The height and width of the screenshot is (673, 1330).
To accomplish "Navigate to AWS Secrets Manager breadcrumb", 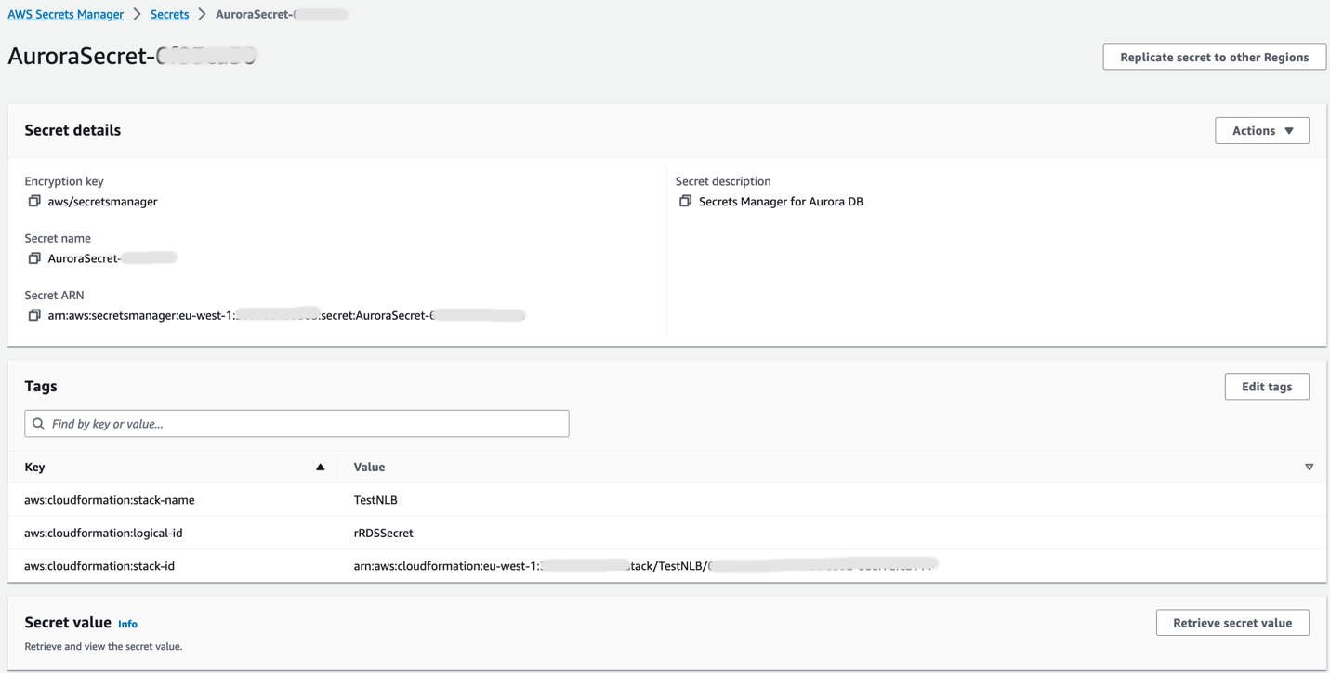I will [65, 14].
